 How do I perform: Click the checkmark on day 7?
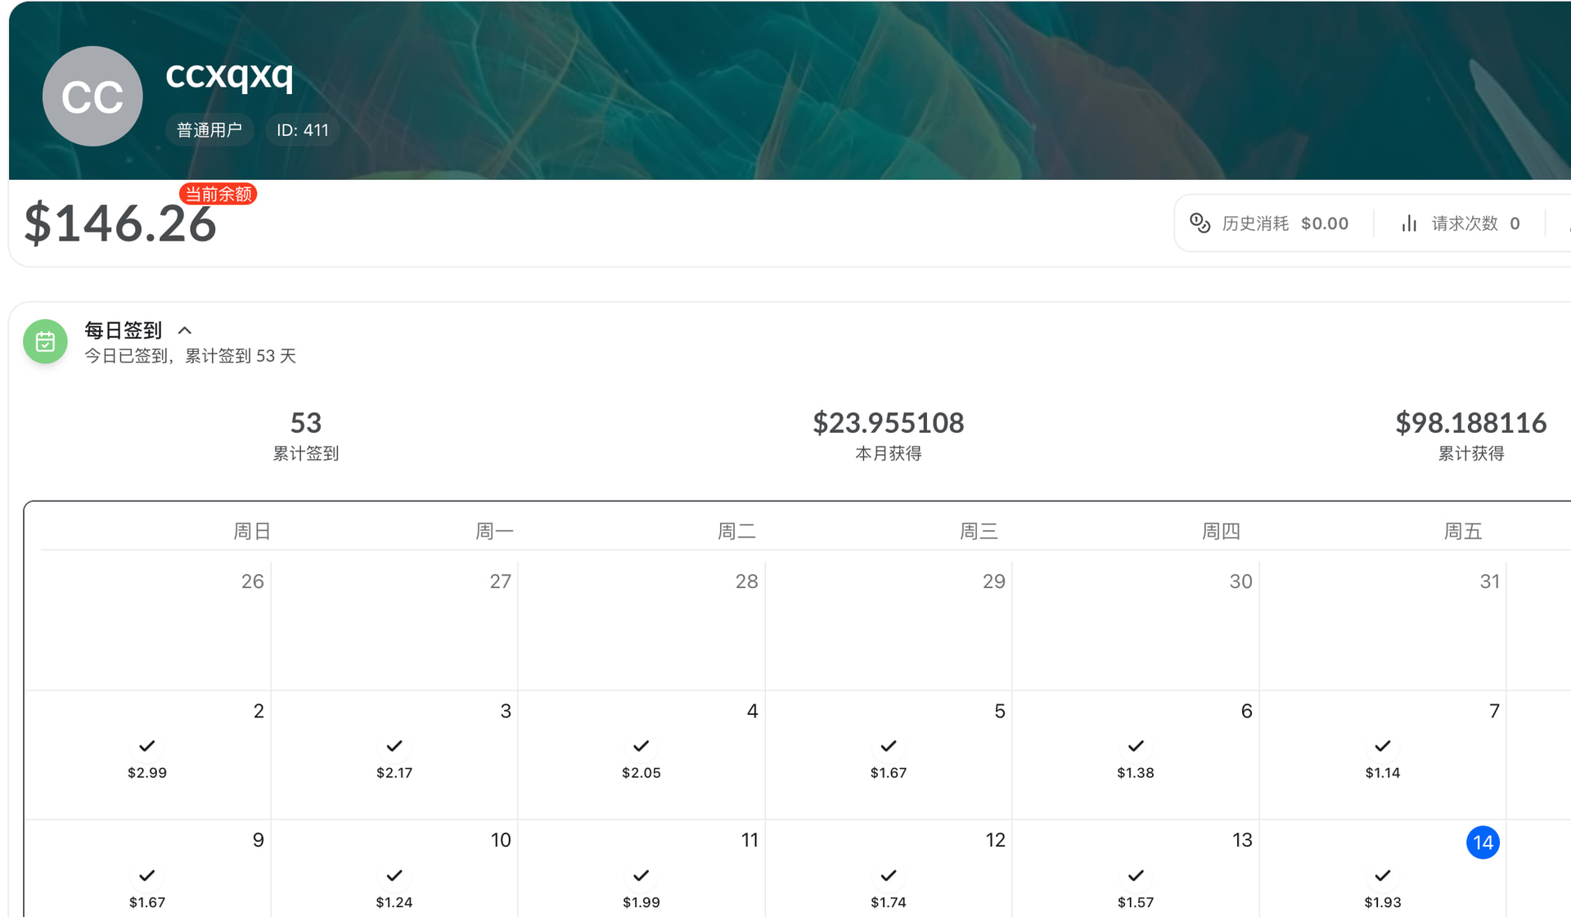(x=1383, y=746)
